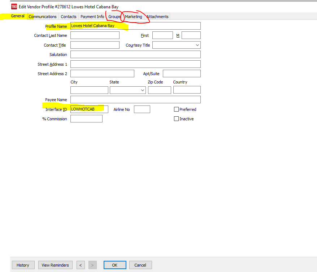Click the Street Address 1 field
317x272 pixels.
135,64
